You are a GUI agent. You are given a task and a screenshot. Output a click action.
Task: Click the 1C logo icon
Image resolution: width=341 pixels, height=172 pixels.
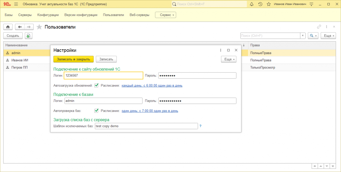(x=7, y=4)
